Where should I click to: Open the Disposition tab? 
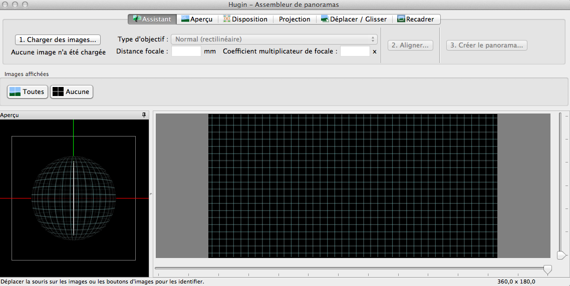[245, 19]
